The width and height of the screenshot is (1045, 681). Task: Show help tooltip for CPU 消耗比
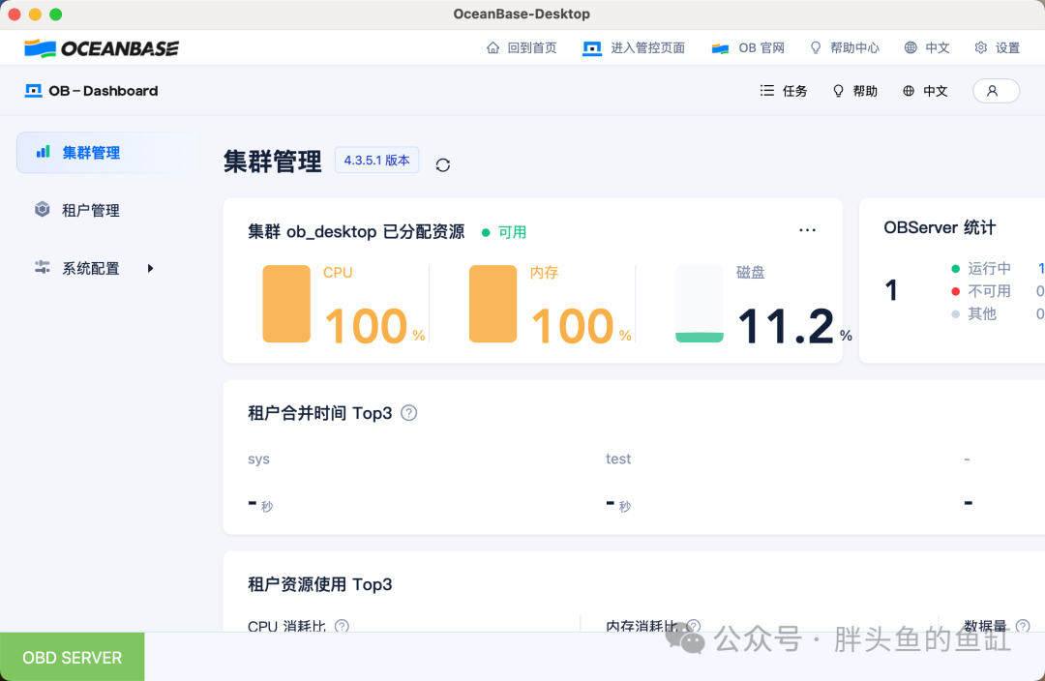coord(342,626)
